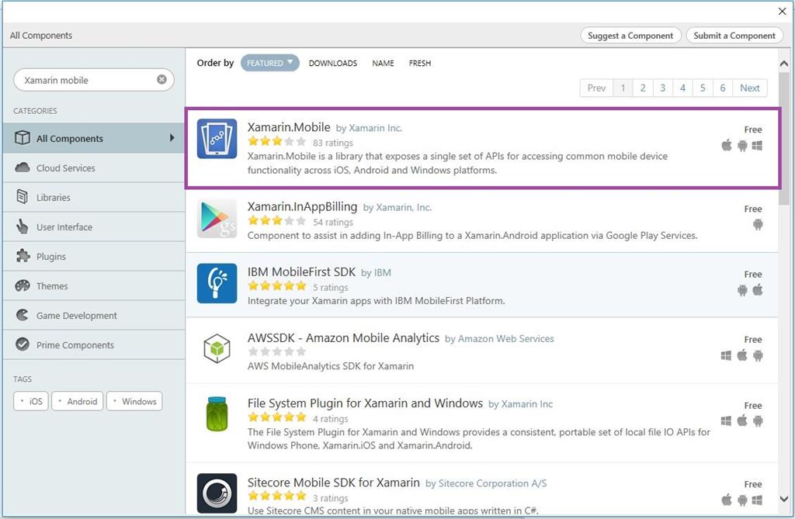
Task: Click the AWSSDK Amazon Mobile Analytics icon
Action: 217,349
